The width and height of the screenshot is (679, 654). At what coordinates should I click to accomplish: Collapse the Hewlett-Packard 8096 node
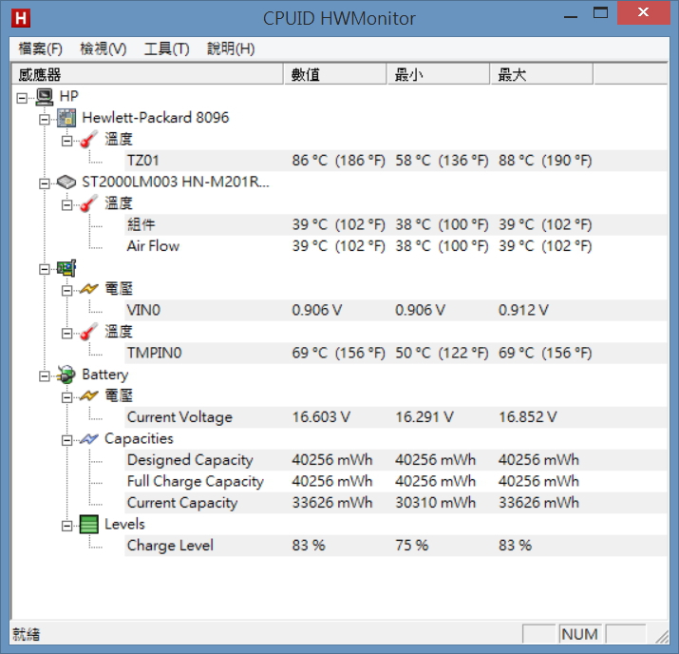click(x=45, y=119)
